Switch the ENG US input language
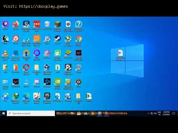This screenshot has width=178, height=133. click(159, 113)
